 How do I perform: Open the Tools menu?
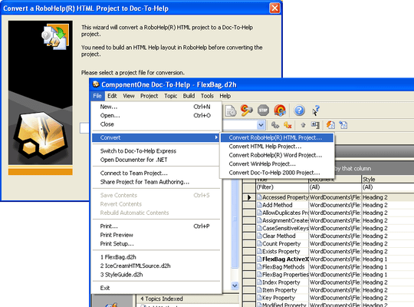click(207, 96)
